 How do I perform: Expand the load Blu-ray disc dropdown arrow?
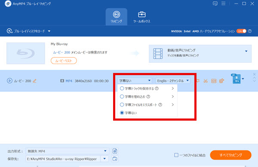(x=49, y=31)
